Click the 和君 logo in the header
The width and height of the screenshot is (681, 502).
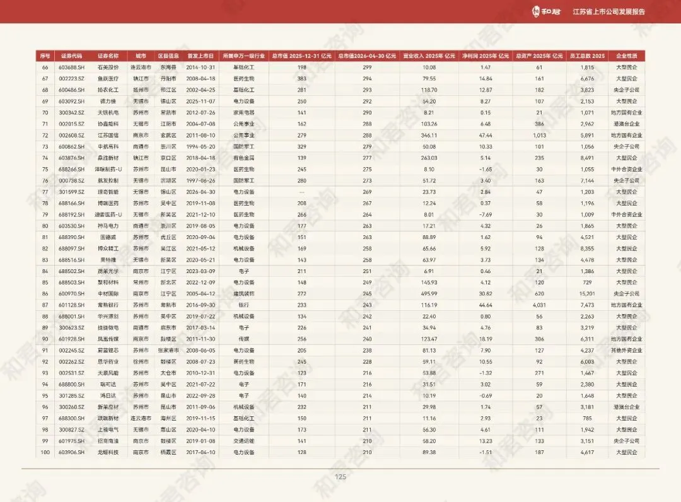coord(546,11)
